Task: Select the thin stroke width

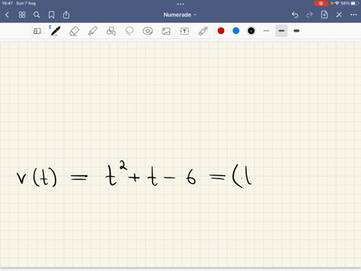Action: point(266,31)
